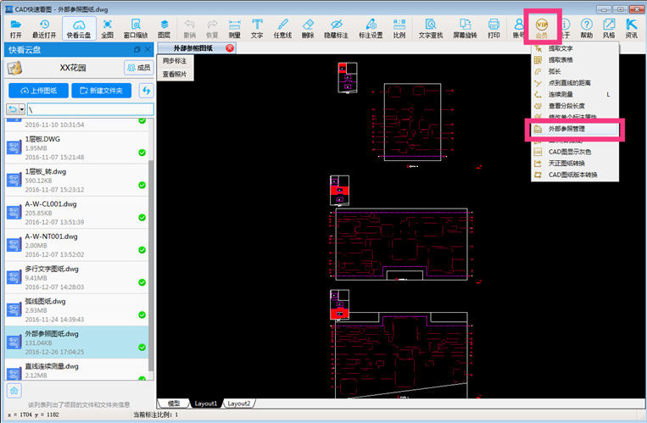Image resolution: width=647 pixels, height=423 pixels.
Task: Choose 提取表格 from the VIP menu
Action: (575, 60)
